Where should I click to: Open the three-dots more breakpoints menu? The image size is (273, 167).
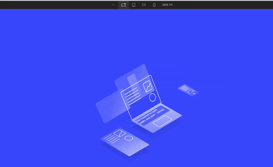coord(113,5)
